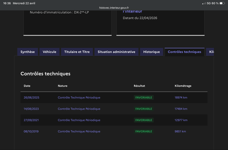Select Contrôle Technique Périodique on the 08/10/2019 row

click(79, 131)
